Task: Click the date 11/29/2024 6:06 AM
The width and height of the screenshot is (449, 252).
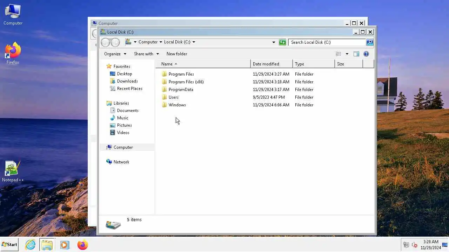Action: click(x=271, y=105)
